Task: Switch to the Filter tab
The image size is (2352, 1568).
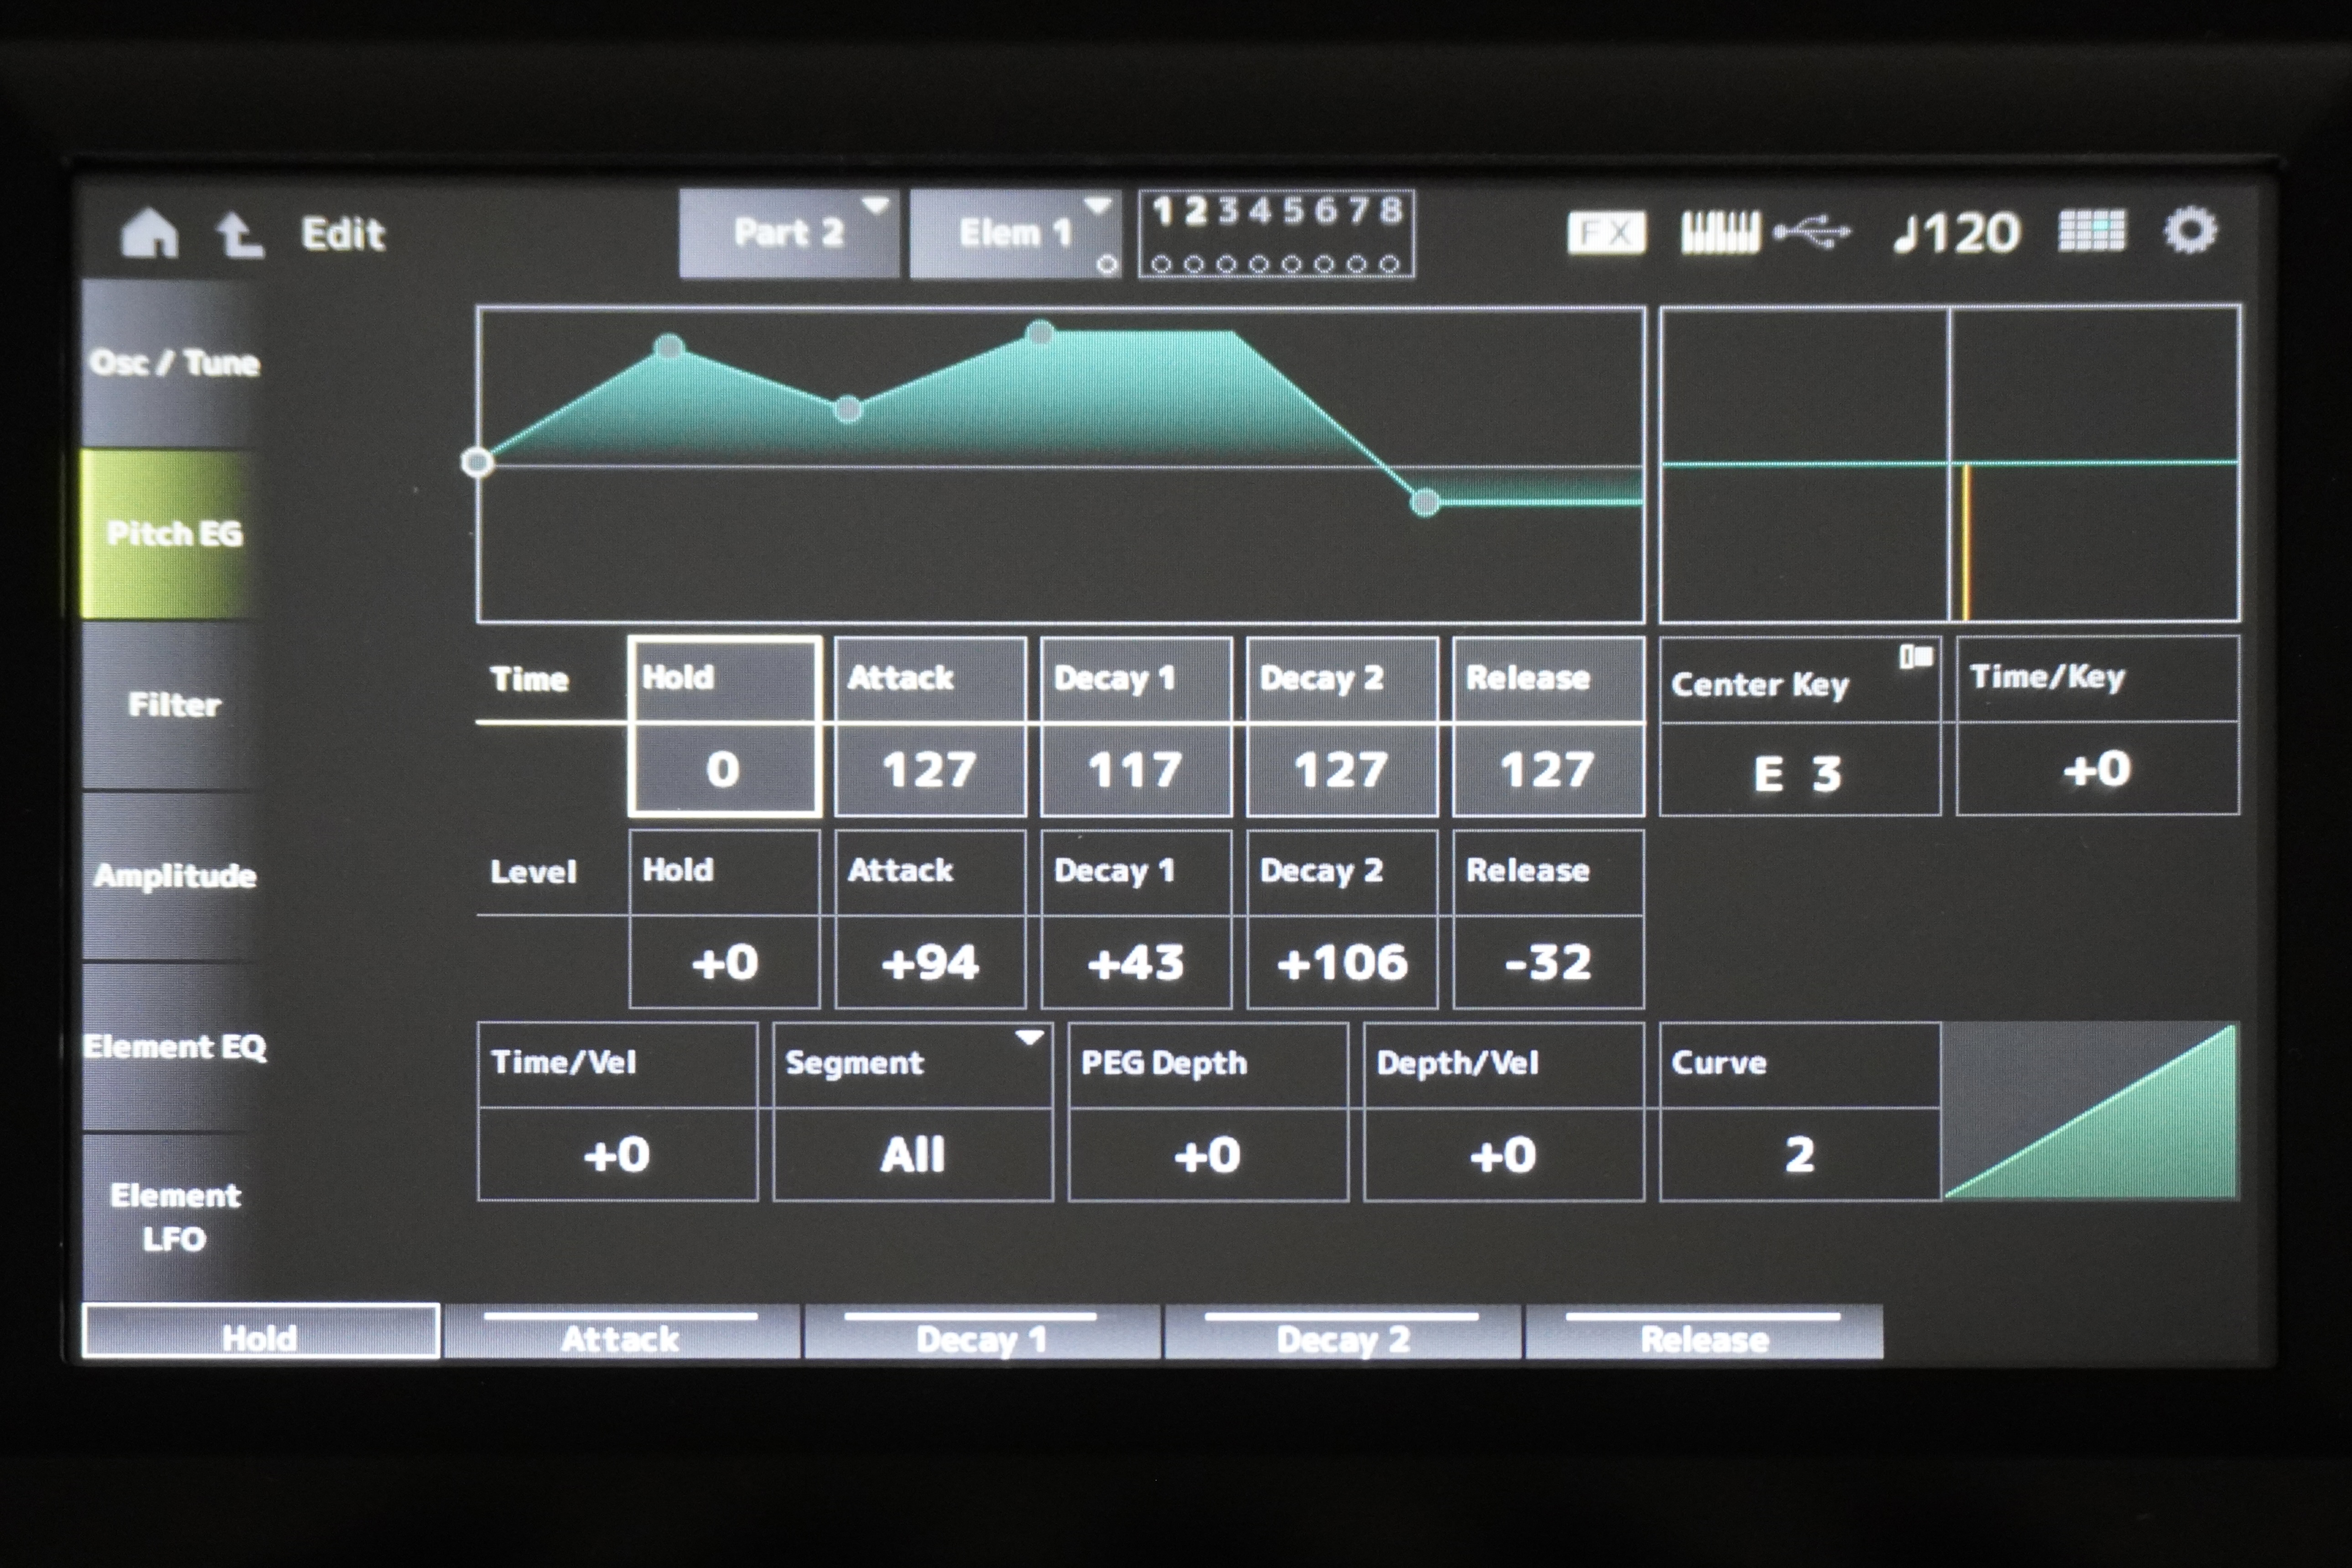Action: [x=174, y=705]
